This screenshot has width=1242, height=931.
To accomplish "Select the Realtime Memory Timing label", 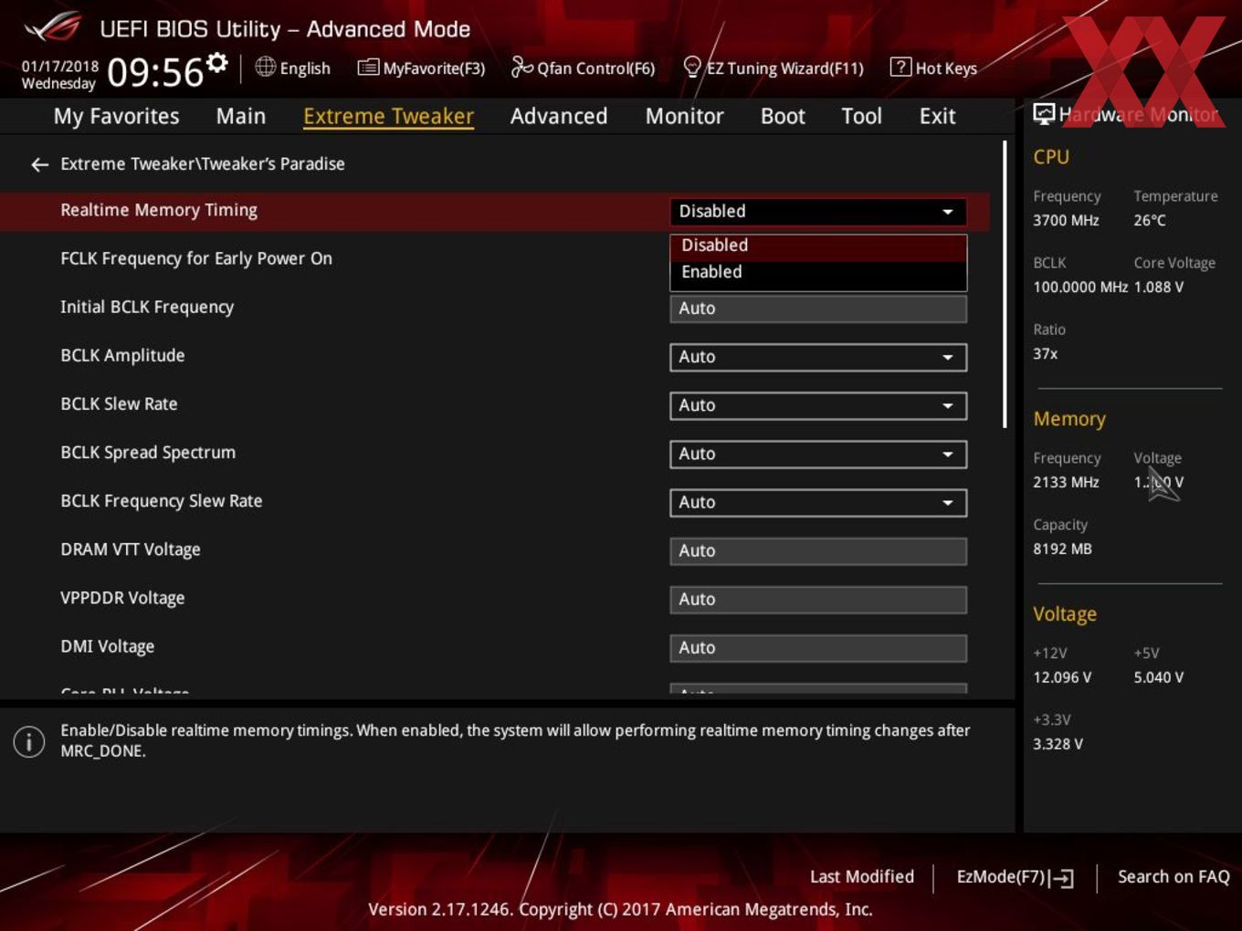I will [159, 210].
